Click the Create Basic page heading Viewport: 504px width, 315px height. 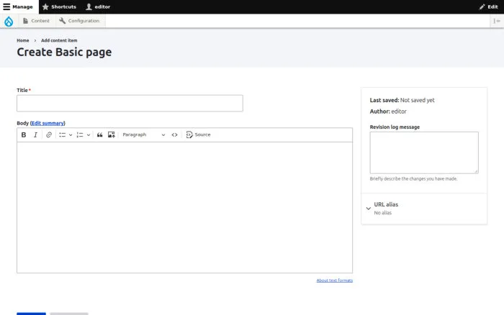64,52
